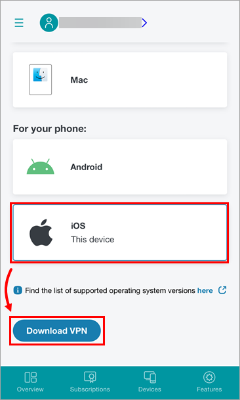Open supported versions list via 'here' link

click(205, 290)
